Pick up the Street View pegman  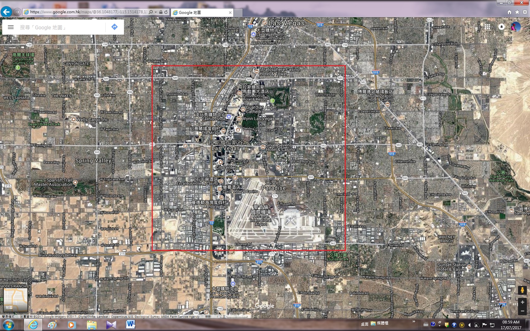(x=522, y=290)
